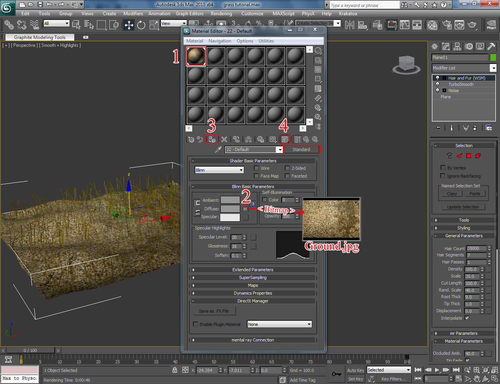This screenshot has height=384, width=500.
Task: Click the Diffuse color swatch
Action: point(230,209)
